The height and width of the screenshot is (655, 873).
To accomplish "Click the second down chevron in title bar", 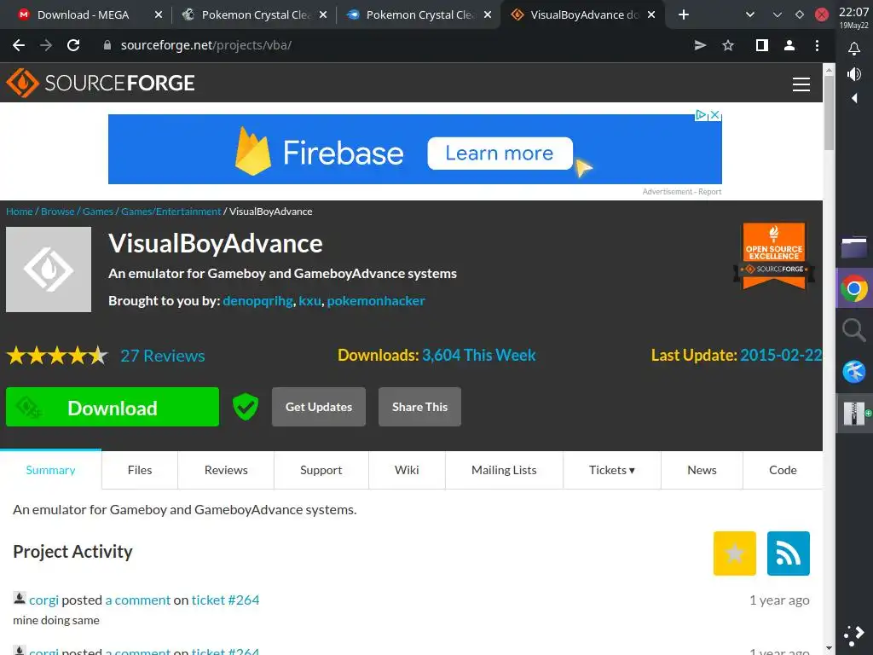I will tap(778, 15).
